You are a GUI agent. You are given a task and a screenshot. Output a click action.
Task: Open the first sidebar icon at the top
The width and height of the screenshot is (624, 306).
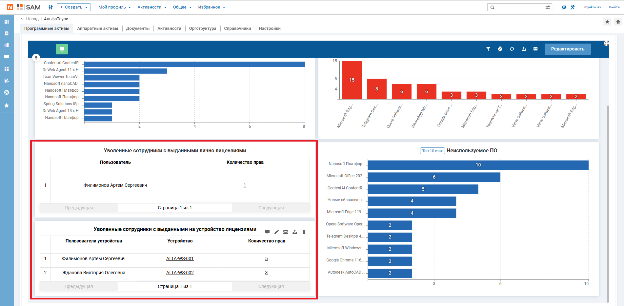pyautogui.click(x=7, y=22)
